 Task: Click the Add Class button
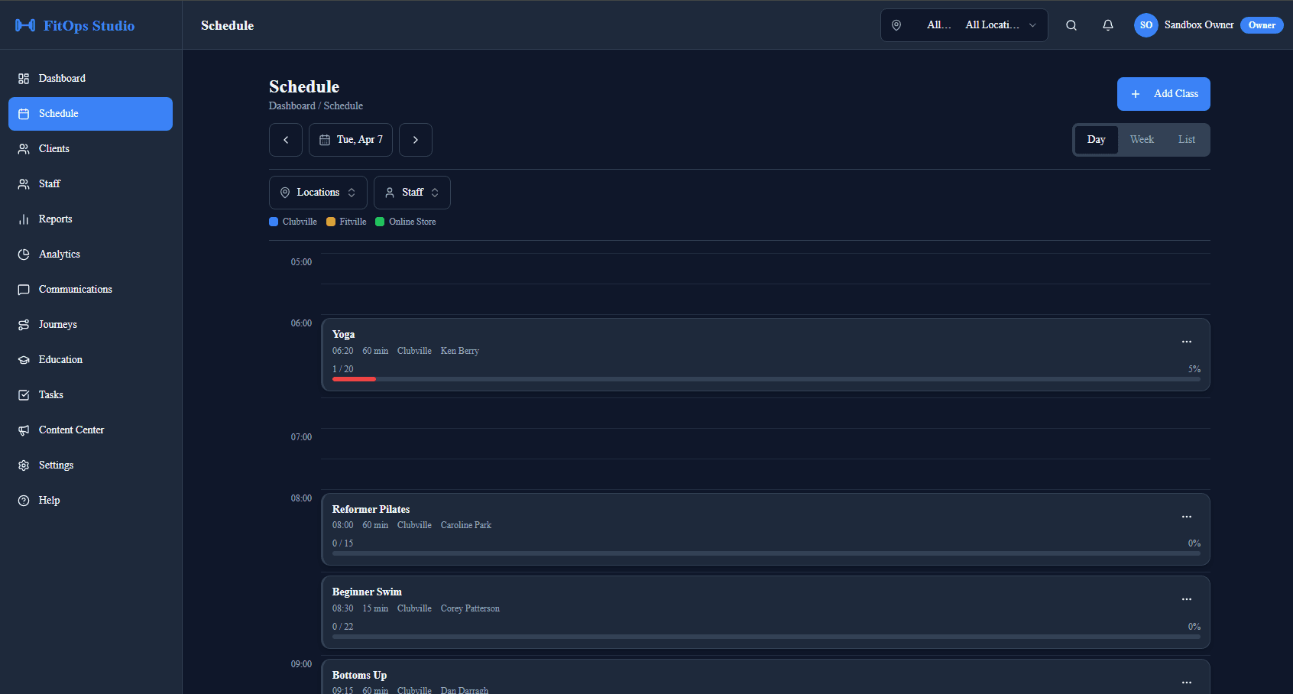(x=1163, y=93)
